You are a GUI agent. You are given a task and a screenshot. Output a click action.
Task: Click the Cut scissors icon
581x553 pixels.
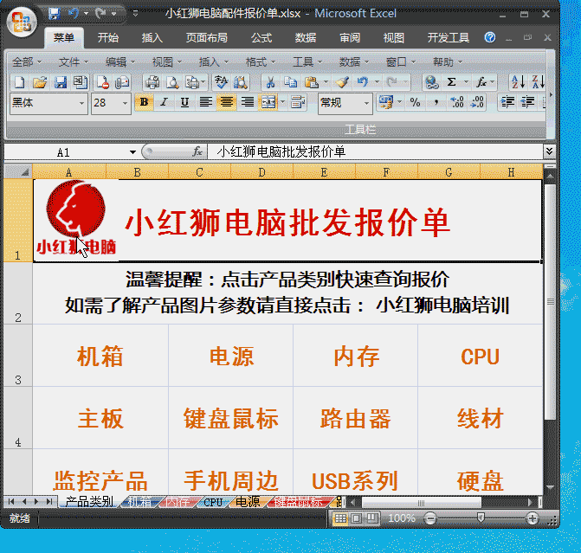(x=270, y=82)
